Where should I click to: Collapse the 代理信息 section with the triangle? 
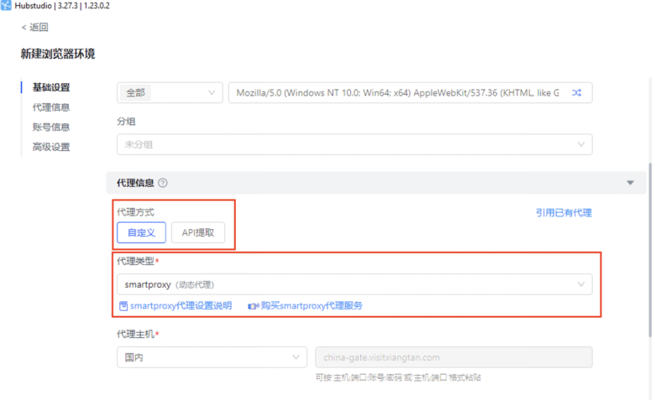pos(631,183)
